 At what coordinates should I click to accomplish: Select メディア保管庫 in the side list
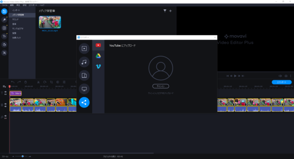[x=22, y=15]
